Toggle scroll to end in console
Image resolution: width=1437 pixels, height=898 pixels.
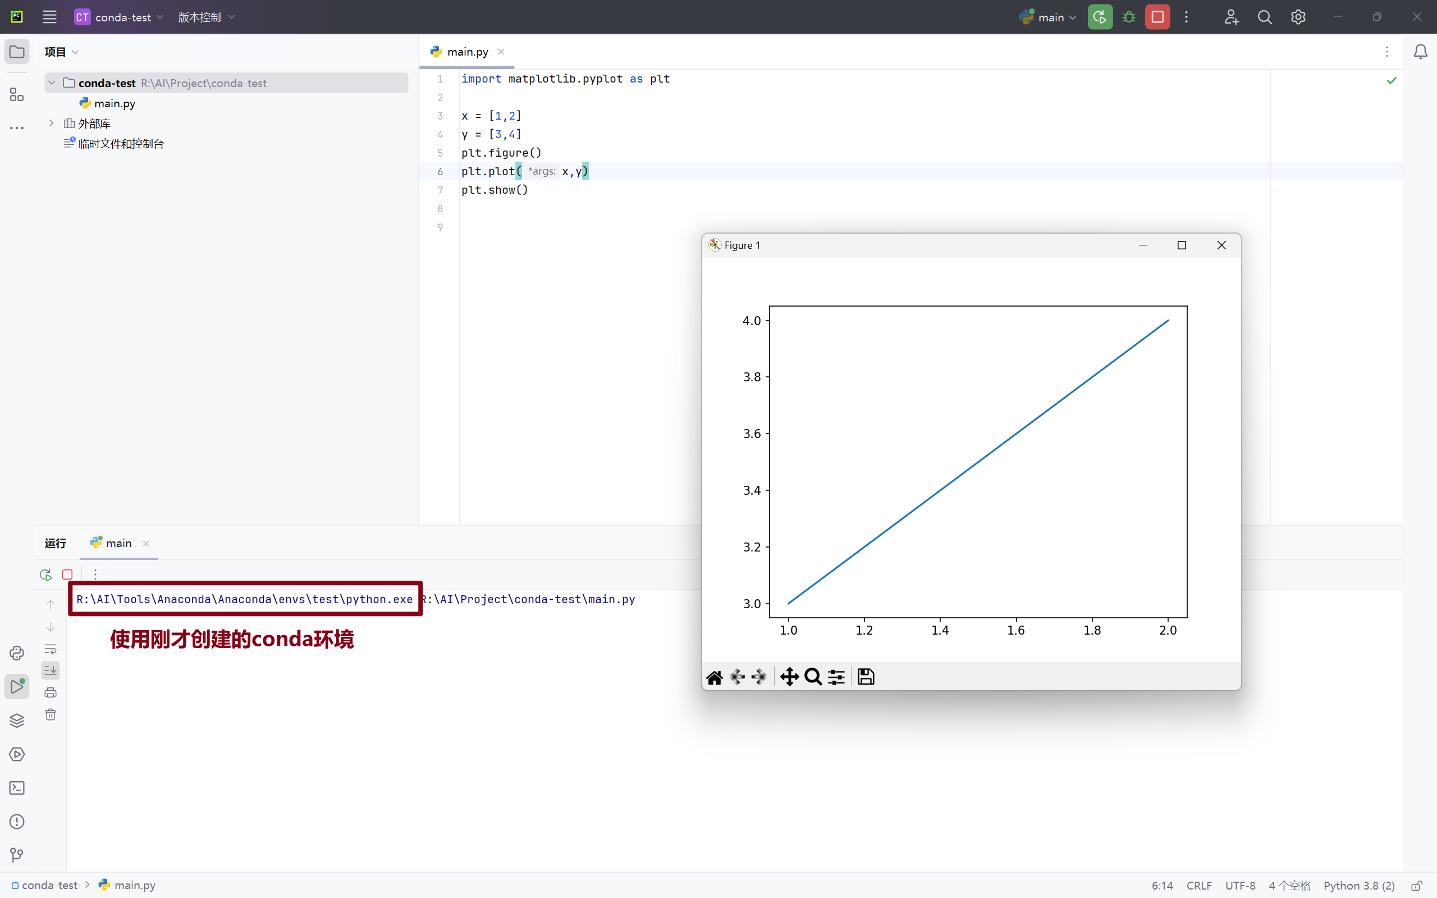tap(51, 671)
